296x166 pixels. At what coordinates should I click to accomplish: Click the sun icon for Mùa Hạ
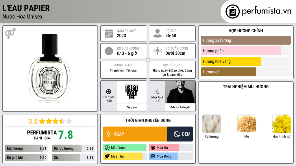[153, 148]
